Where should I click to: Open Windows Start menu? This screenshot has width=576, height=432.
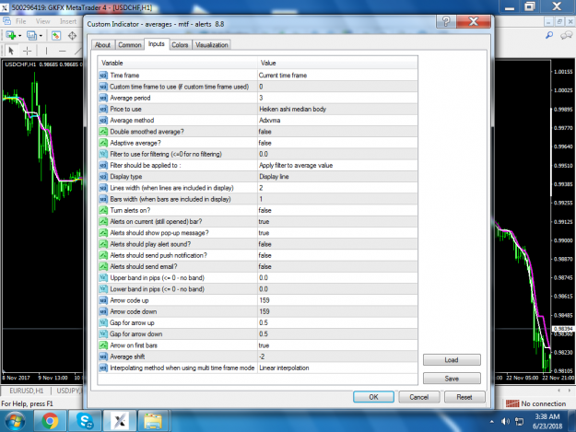click(x=15, y=421)
